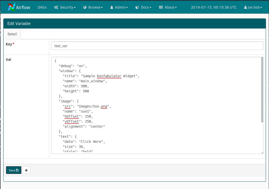Click the user icon beside joe bob
The height and width of the screenshot is (189, 269).
point(245,7)
